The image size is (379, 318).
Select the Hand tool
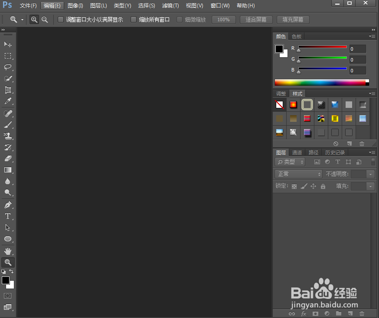click(8, 251)
